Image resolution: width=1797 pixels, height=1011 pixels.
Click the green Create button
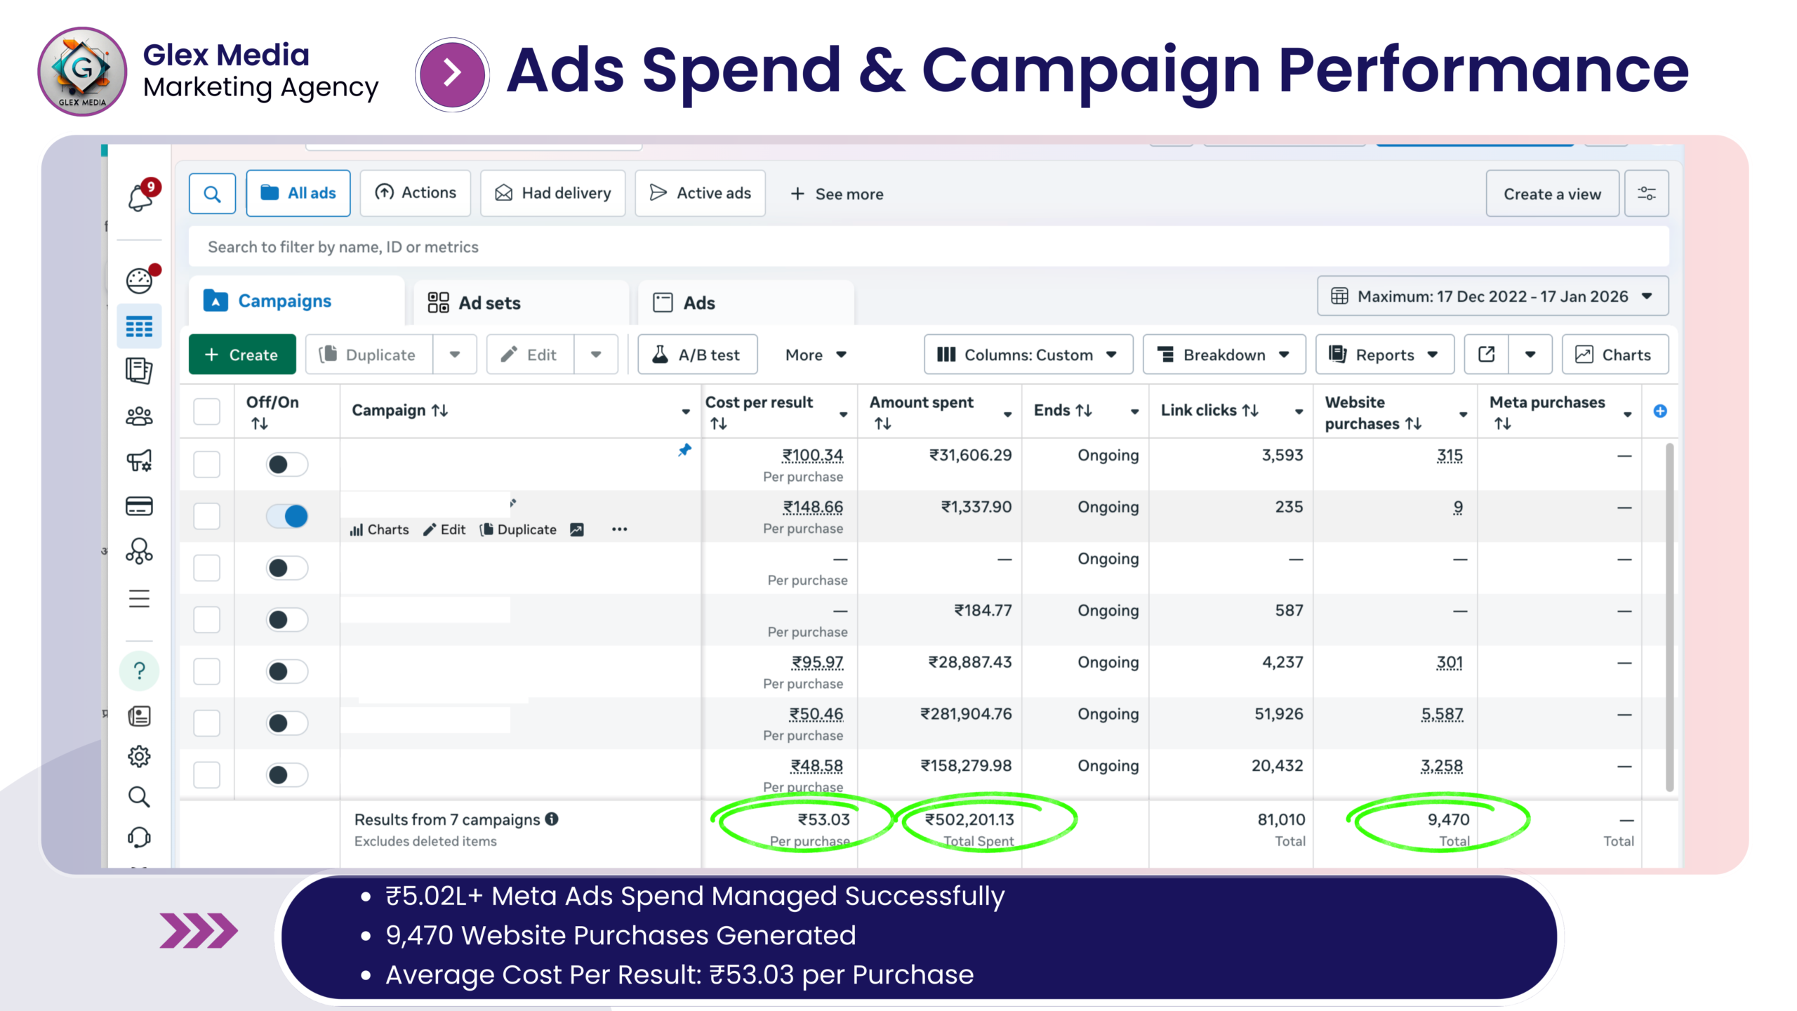click(242, 355)
